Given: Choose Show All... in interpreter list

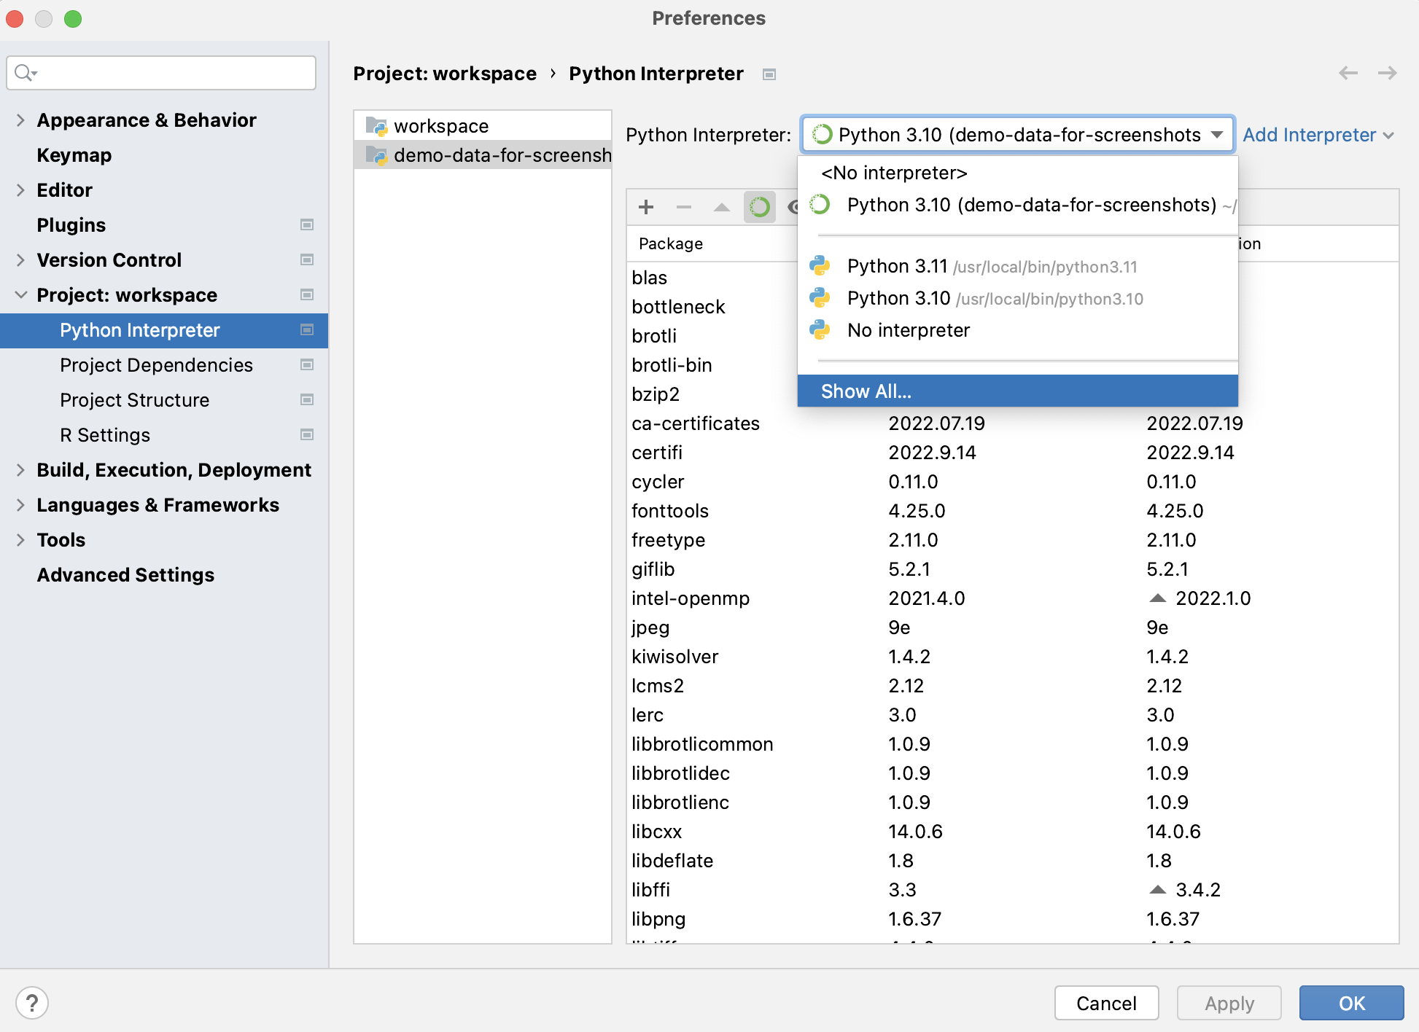Looking at the screenshot, I should pyautogui.click(x=1018, y=391).
